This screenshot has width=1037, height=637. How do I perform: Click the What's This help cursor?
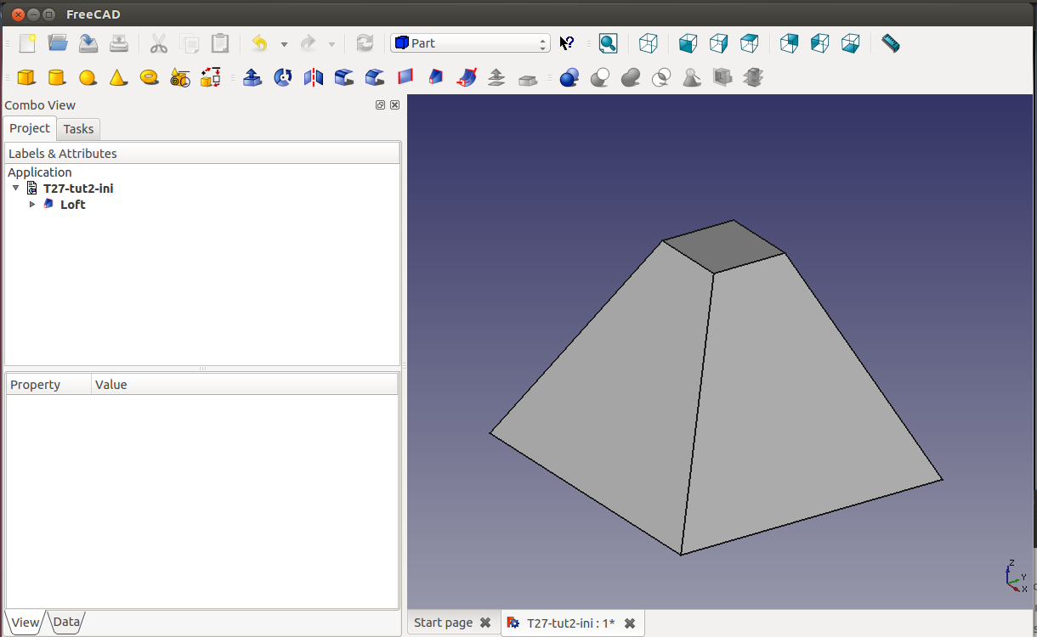pos(567,43)
